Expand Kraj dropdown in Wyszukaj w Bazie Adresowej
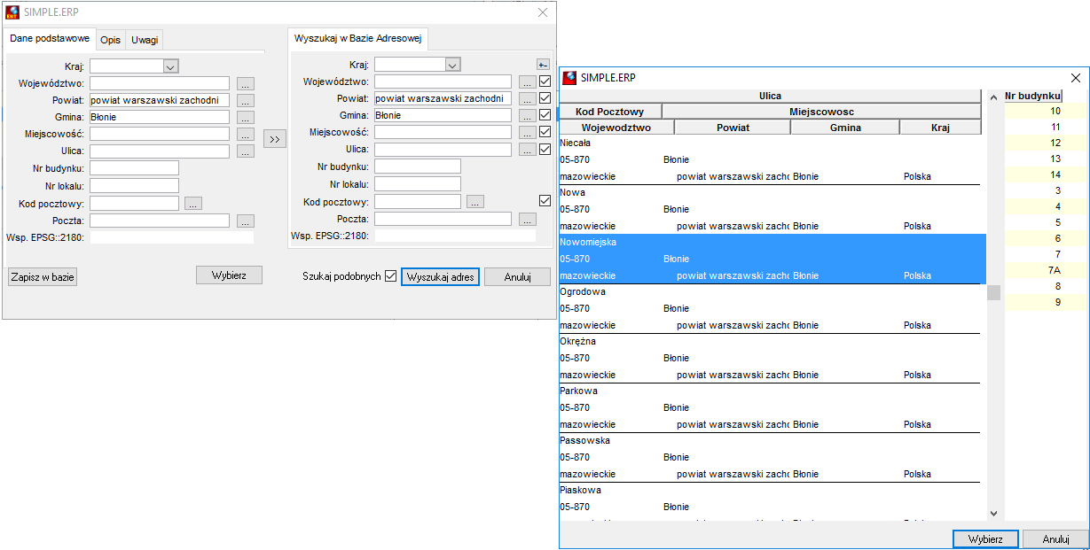The image size is (1090, 550). point(452,65)
